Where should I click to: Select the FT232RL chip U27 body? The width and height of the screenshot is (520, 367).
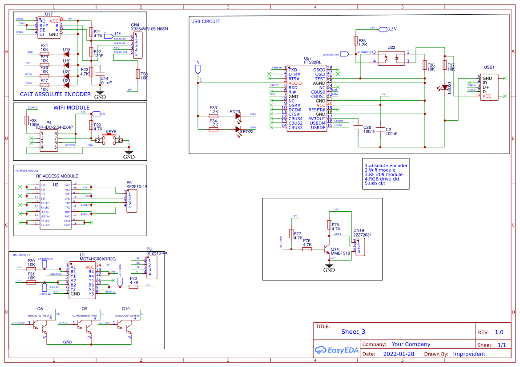pos(307,99)
